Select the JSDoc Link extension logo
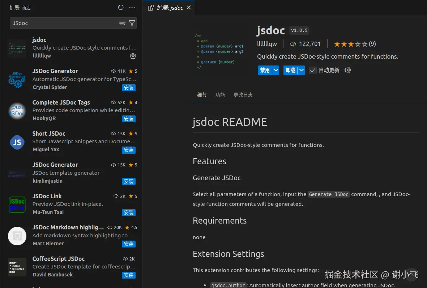The image size is (427, 288). click(x=17, y=205)
